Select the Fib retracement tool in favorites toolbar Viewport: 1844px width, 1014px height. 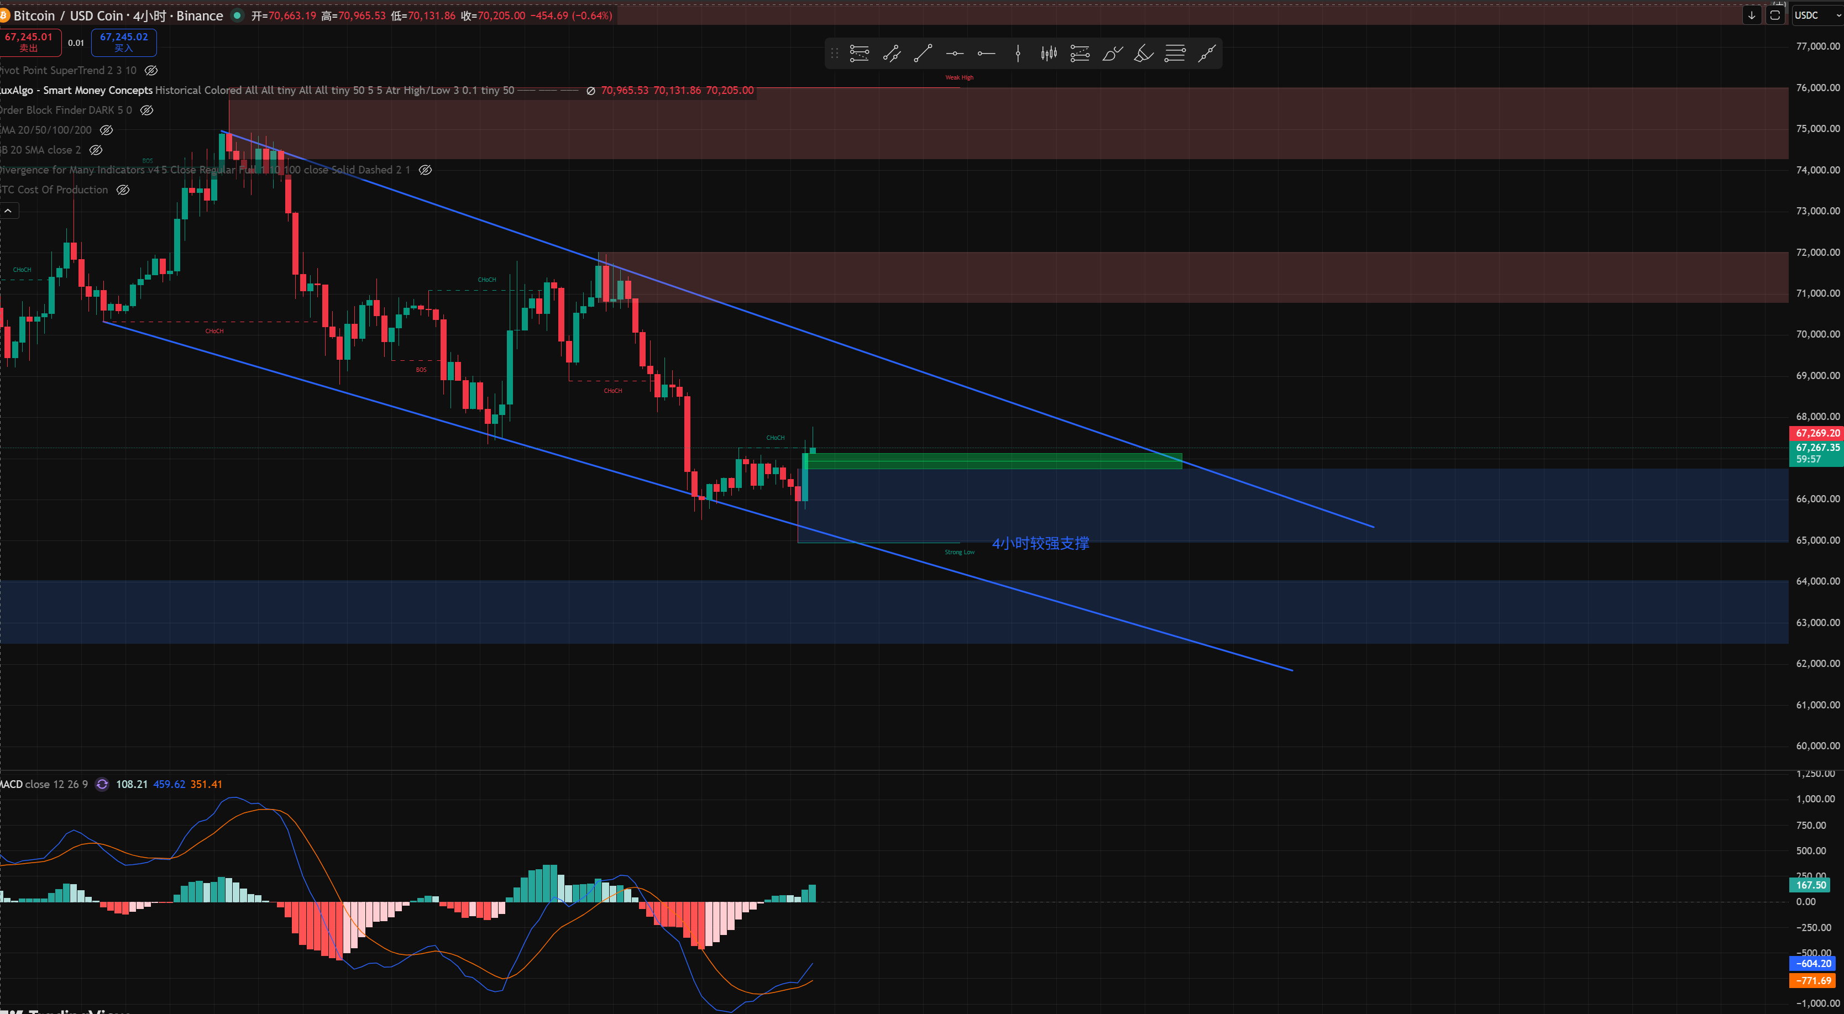click(x=859, y=54)
